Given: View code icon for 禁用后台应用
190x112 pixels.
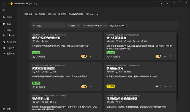Looking at the screenshot, I should 165,87.
